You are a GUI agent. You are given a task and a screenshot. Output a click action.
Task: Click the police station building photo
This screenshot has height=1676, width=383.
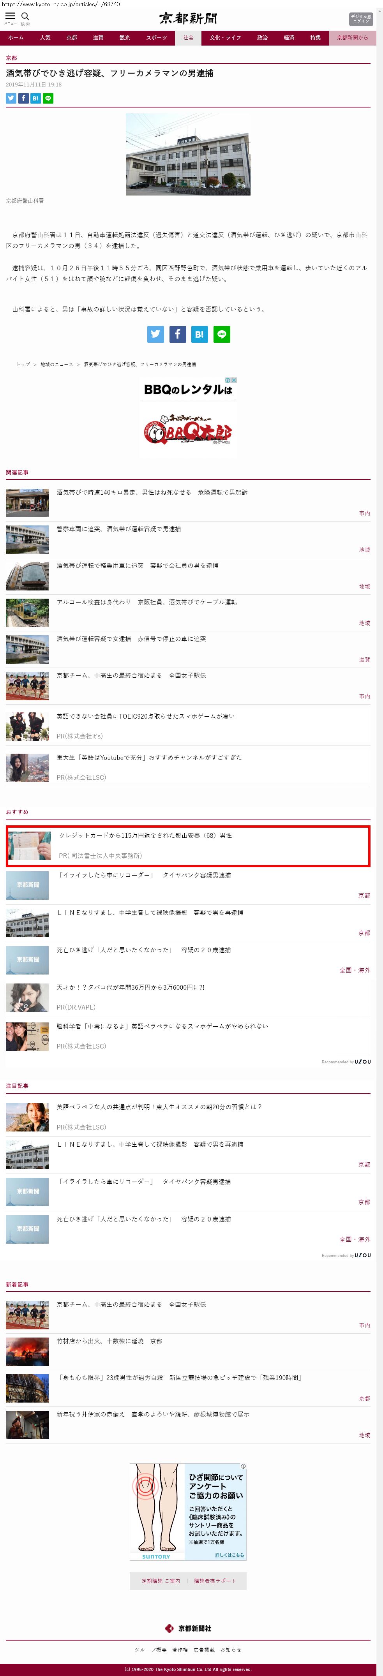tap(187, 154)
